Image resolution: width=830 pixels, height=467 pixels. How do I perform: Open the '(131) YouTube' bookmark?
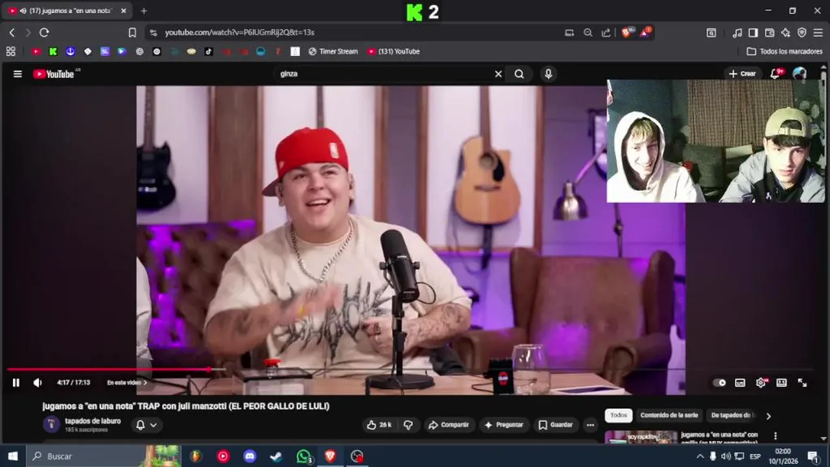[394, 51]
